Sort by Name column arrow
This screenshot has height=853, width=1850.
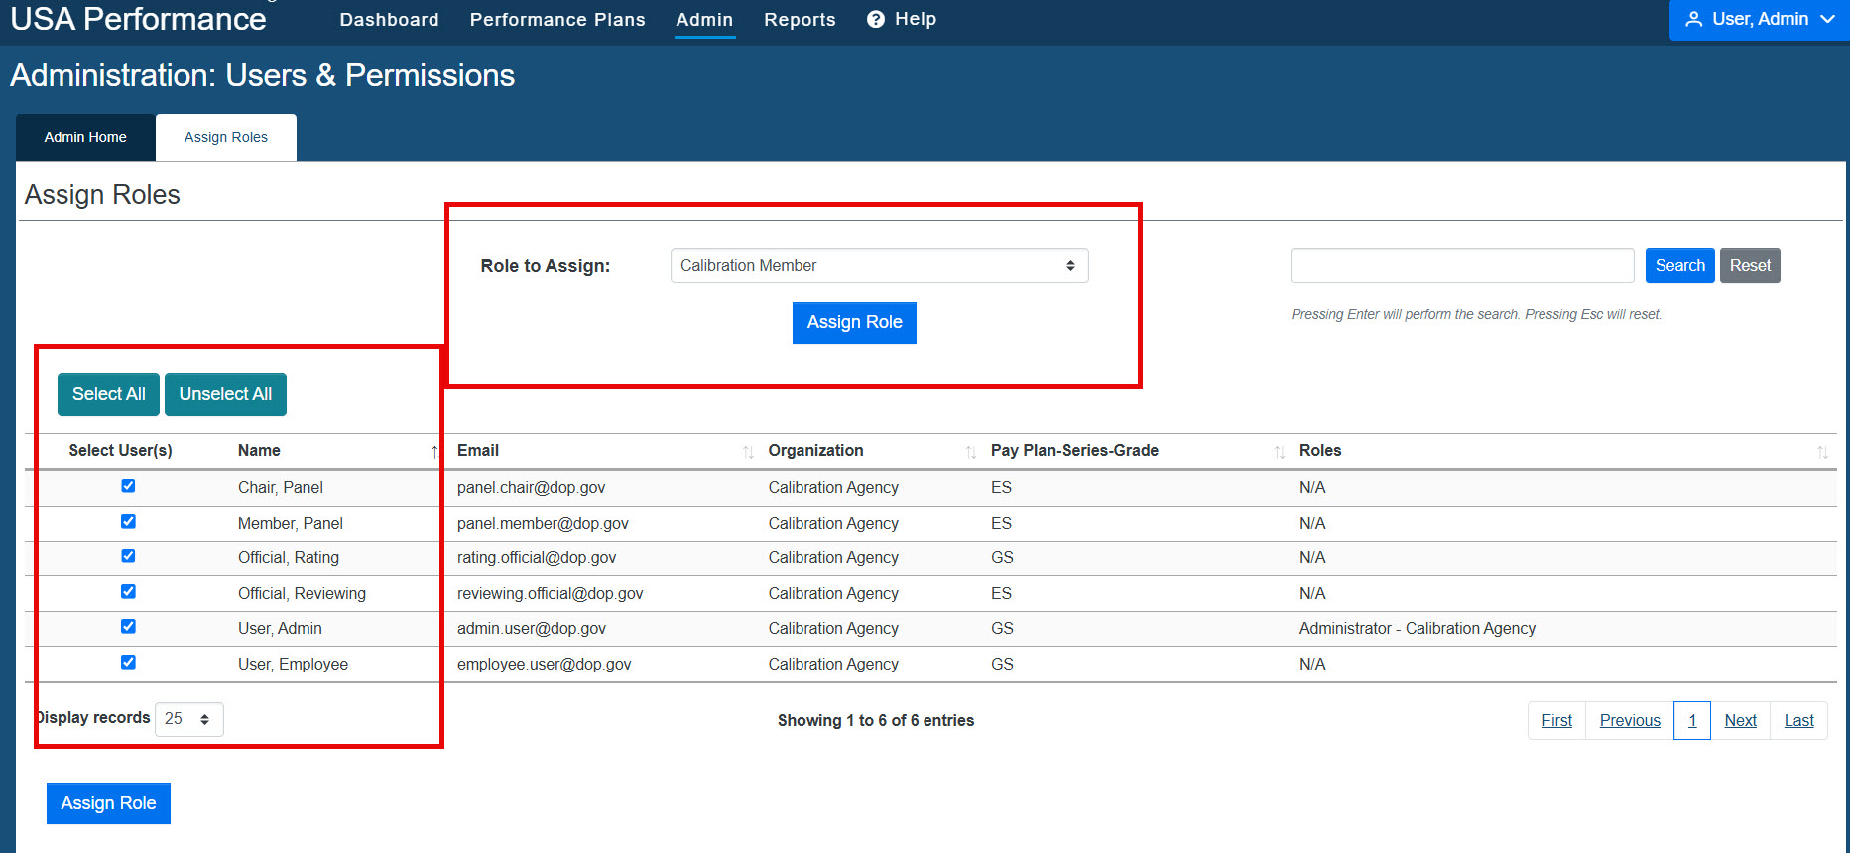point(434,452)
